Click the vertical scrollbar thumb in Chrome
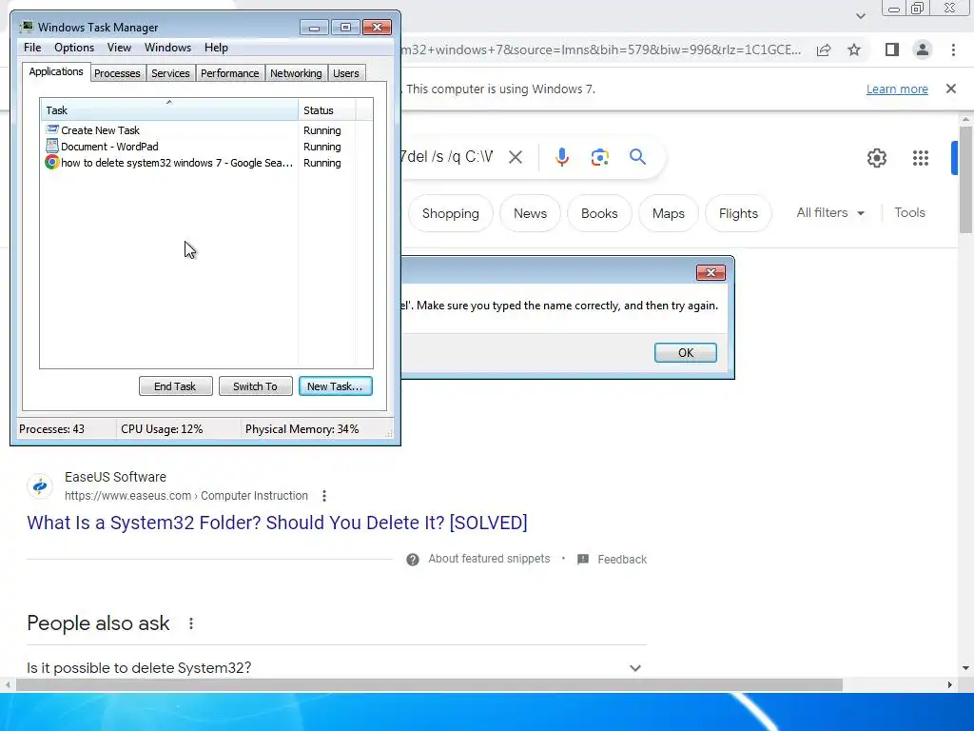Viewport: 974px width, 731px height. pos(964,180)
